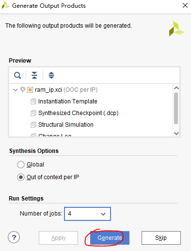191x251 pixels.
Task: Select the Global synthesis option
Action: point(21,165)
